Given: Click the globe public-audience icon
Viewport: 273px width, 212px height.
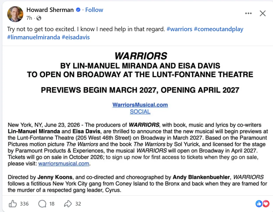Looking at the screenshot, I should click(39, 18).
